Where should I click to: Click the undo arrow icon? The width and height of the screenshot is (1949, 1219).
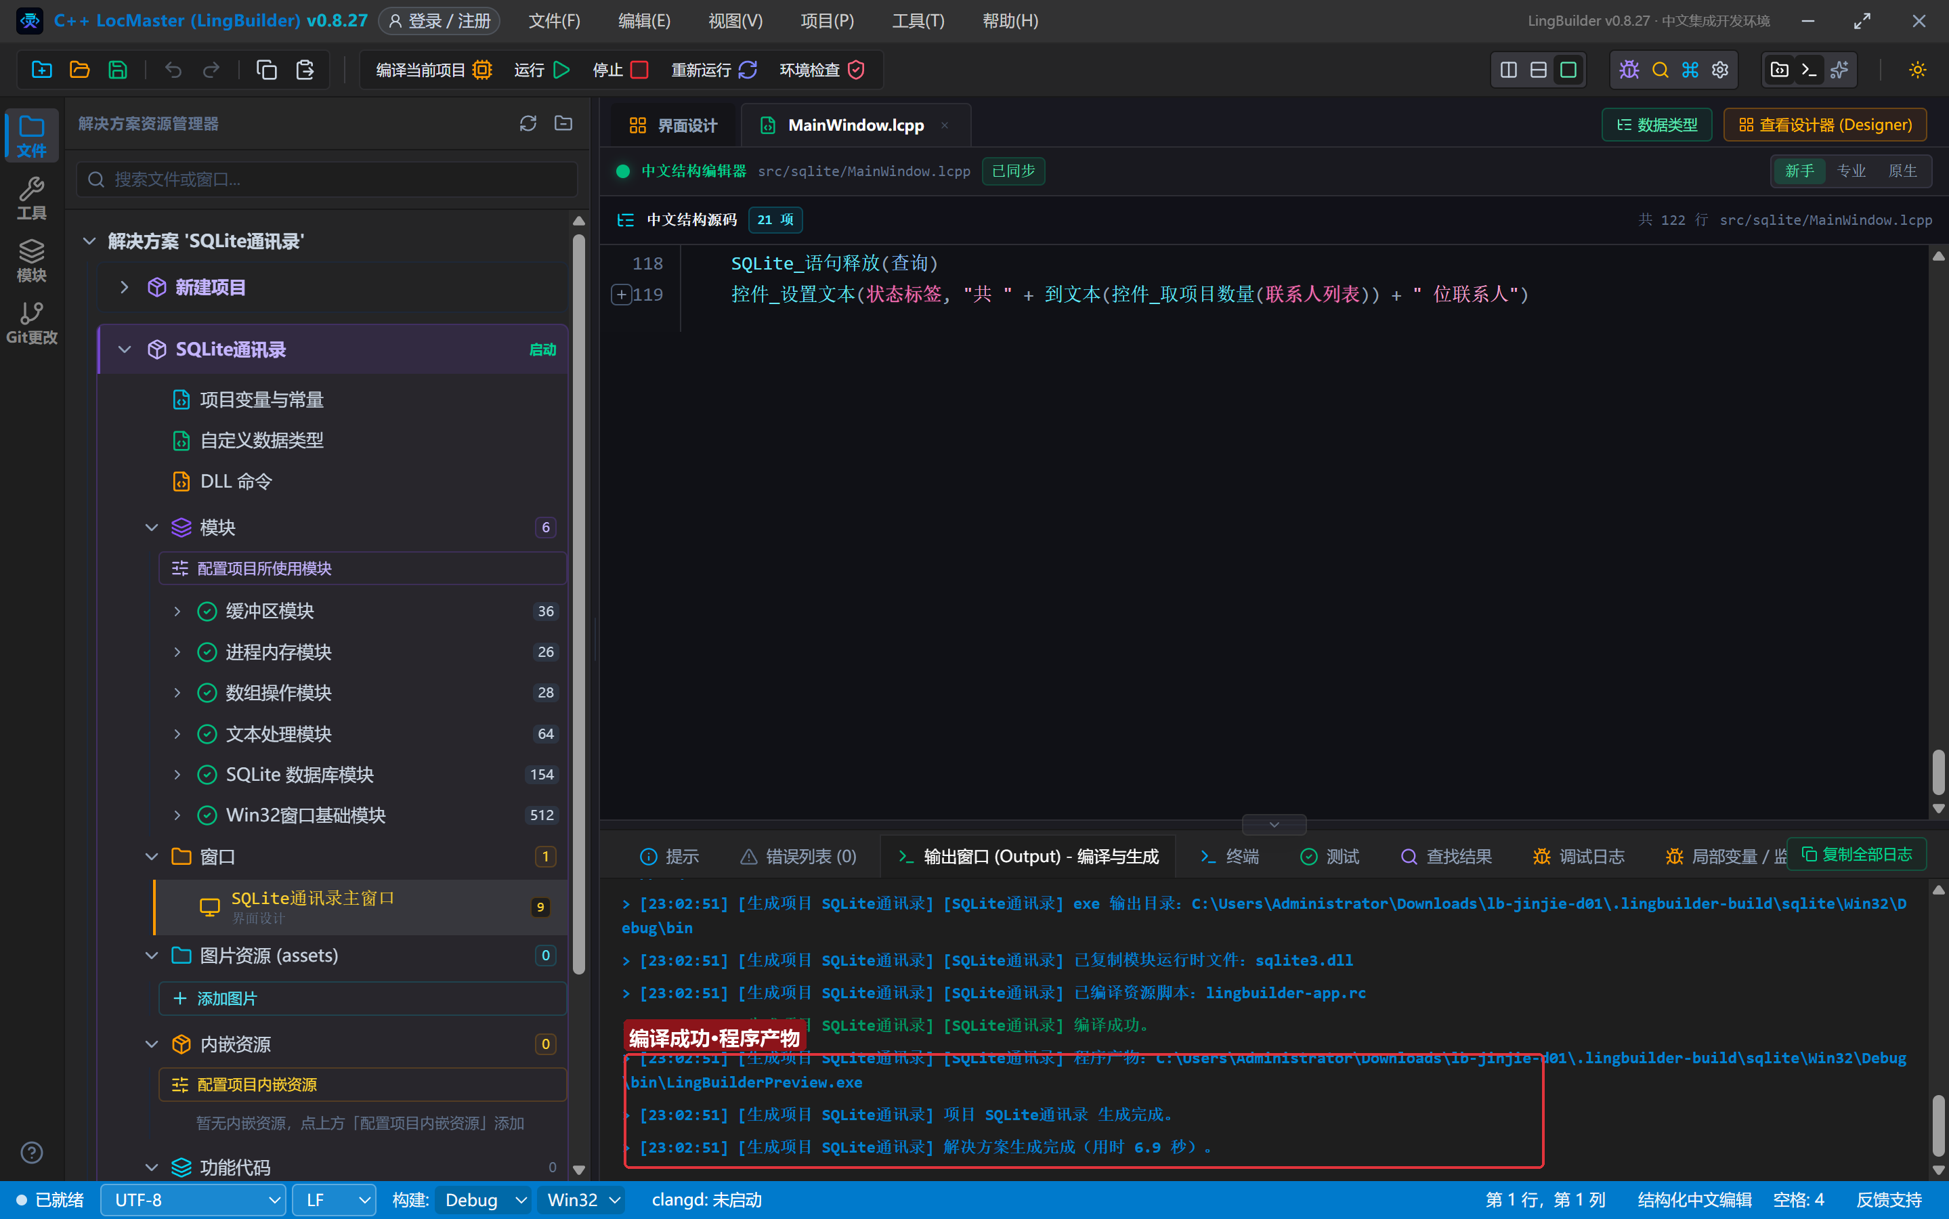click(173, 70)
